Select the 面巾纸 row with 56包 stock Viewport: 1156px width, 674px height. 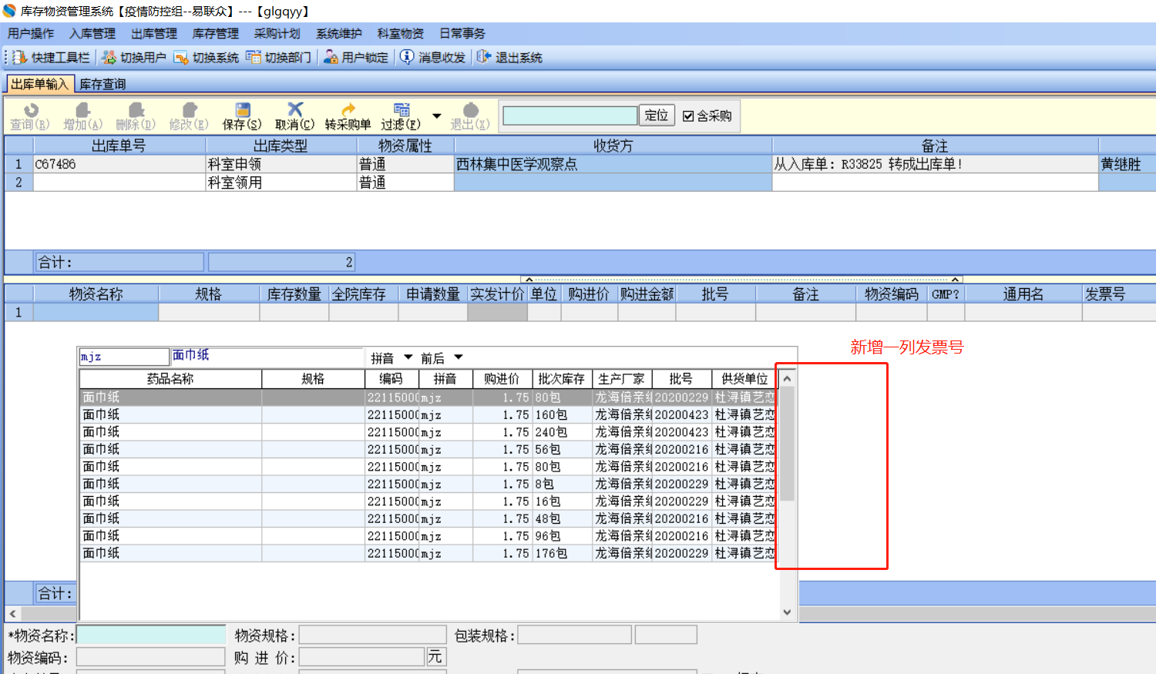click(428, 449)
